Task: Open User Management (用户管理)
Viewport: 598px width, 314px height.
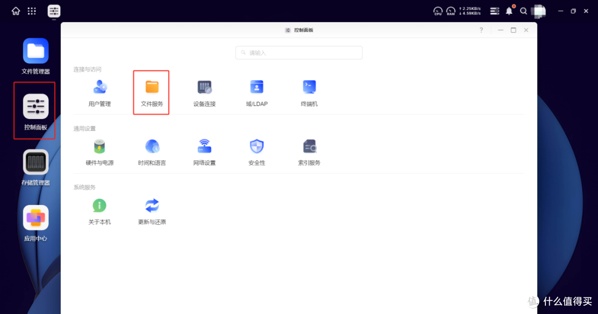Action: [x=100, y=92]
